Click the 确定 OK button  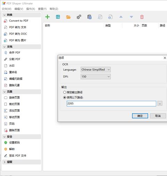(140, 116)
